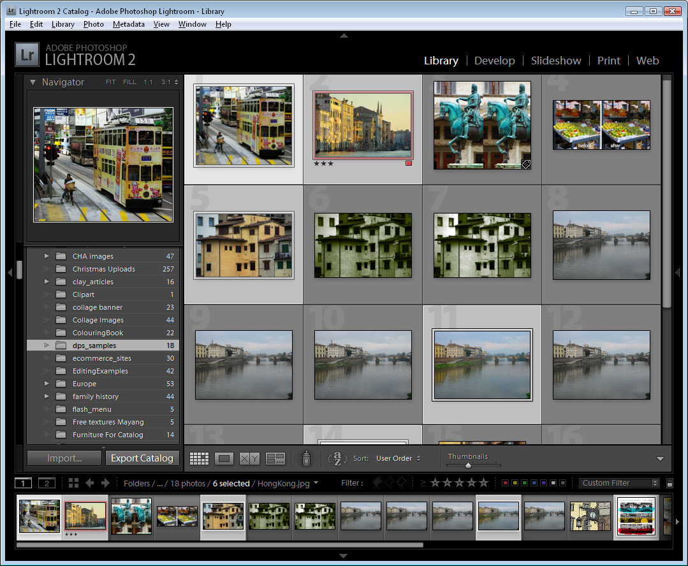Go back with the filmstrip left arrow
The image size is (688, 566).
[89, 483]
